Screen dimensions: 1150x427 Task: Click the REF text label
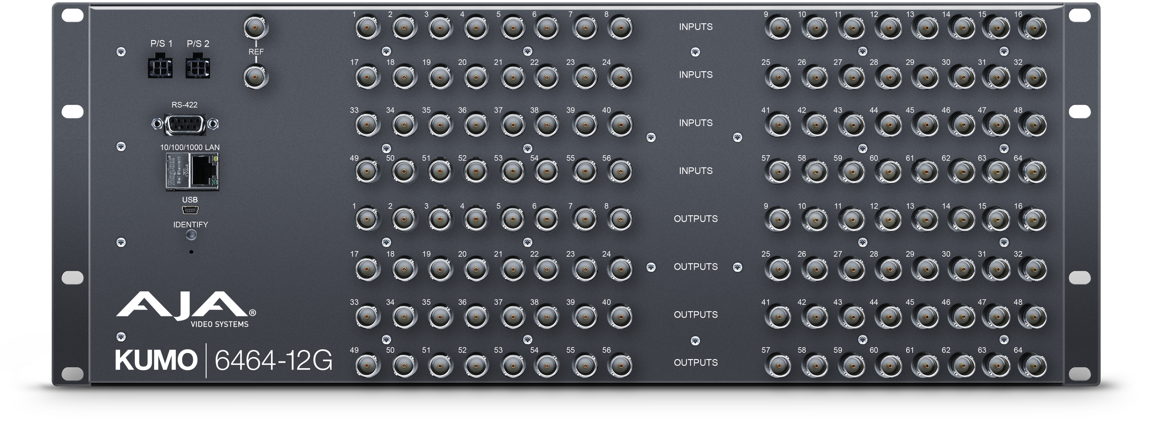point(256,52)
